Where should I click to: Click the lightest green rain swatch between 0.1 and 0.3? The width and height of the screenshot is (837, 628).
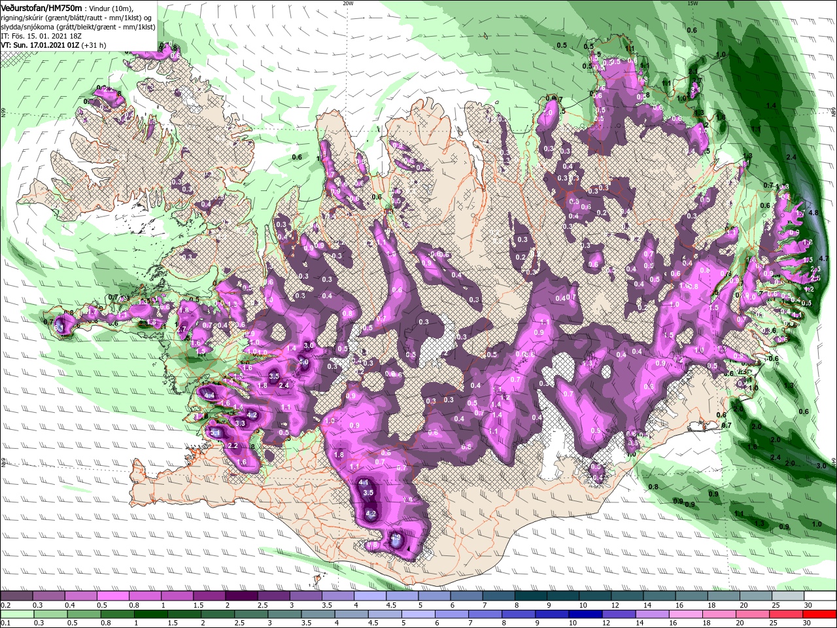click(x=18, y=614)
